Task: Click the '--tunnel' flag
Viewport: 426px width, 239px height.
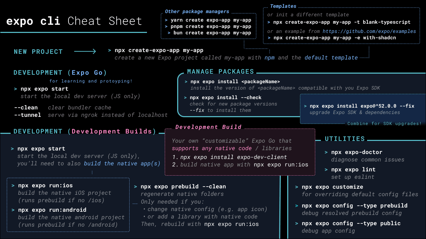Action: click(x=27, y=115)
